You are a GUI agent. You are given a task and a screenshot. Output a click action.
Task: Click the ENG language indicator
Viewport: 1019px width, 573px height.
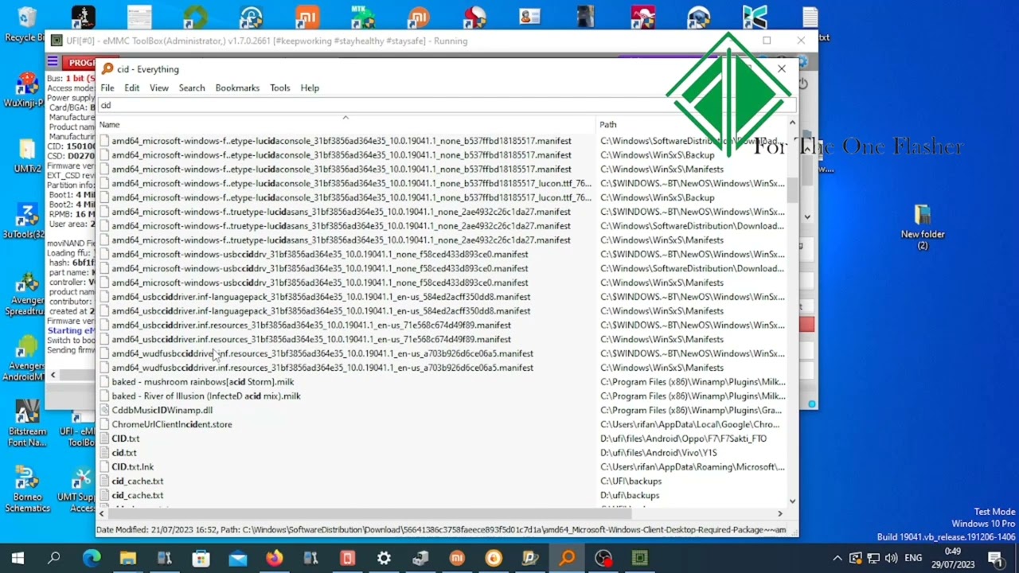(x=913, y=558)
